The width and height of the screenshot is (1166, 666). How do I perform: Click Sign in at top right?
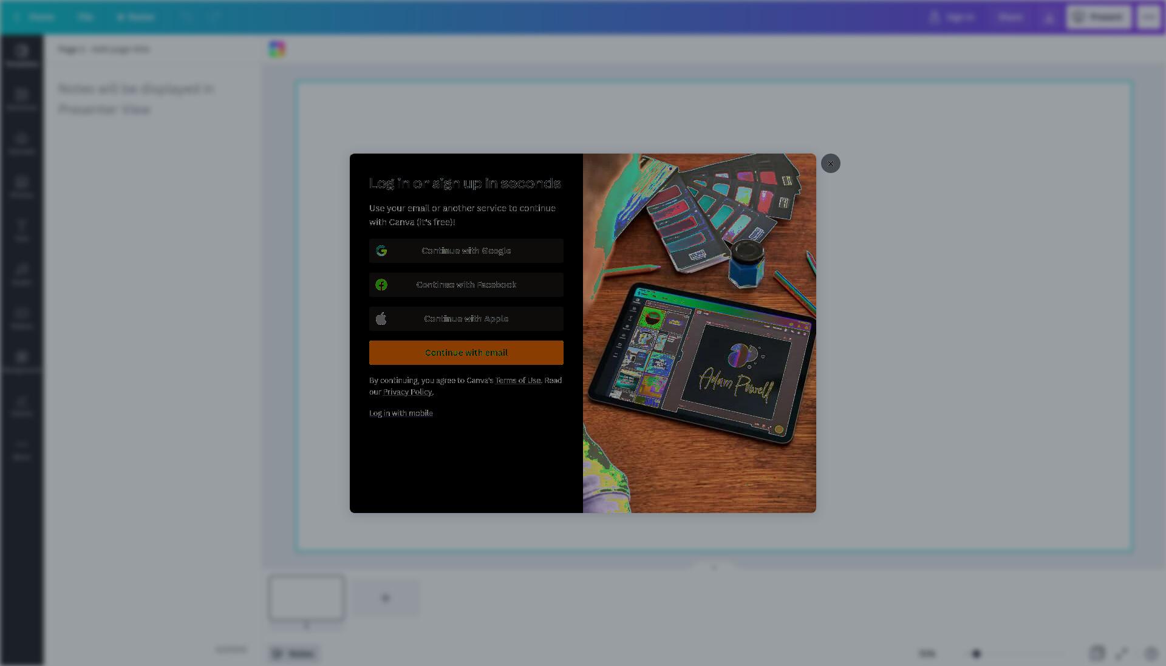point(953,17)
